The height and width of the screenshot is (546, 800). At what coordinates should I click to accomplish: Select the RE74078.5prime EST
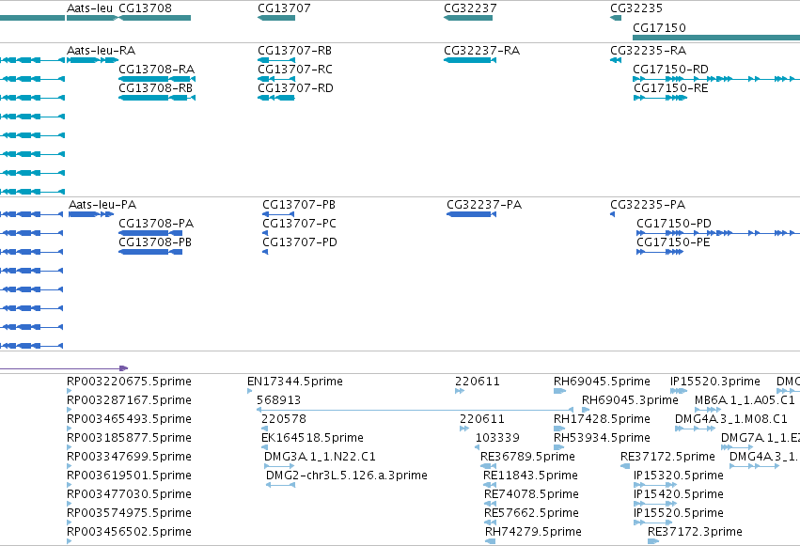pyautogui.click(x=491, y=505)
